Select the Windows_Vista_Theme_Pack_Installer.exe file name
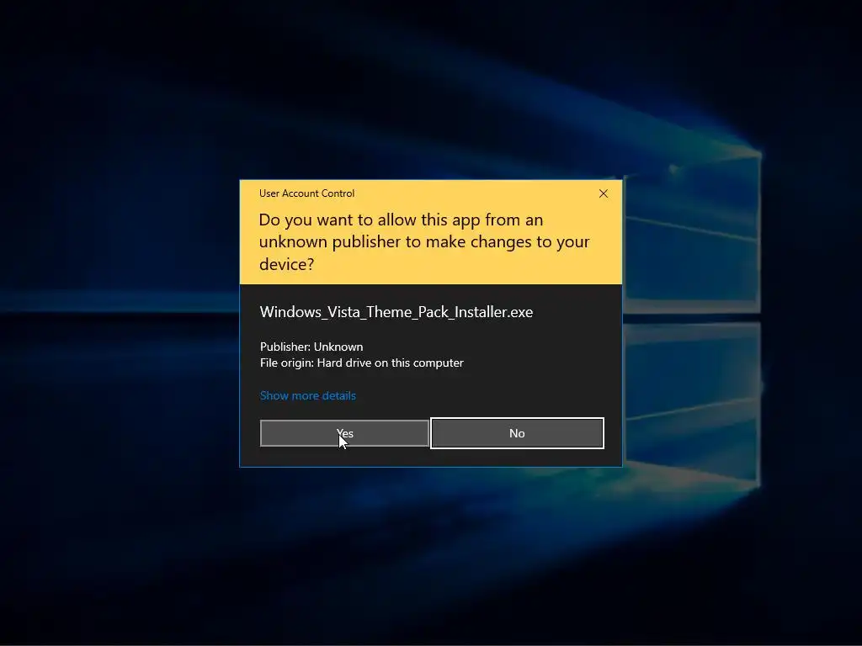 point(396,312)
